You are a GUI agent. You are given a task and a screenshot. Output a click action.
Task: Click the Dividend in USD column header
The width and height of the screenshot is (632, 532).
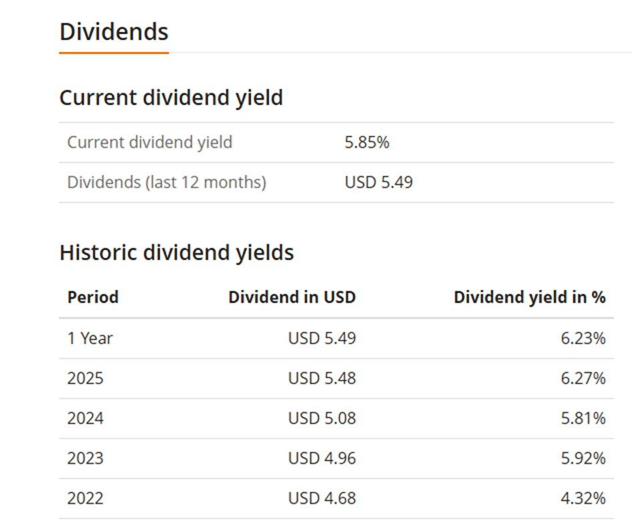point(292,298)
